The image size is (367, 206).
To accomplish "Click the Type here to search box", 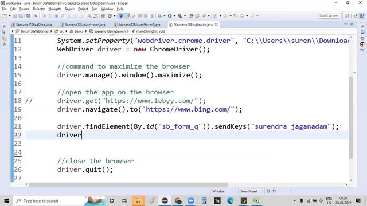I will pos(60,201).
